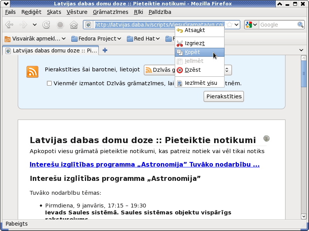Open the address bar history dropdown
The height and width of the screenshot is (231, 309).
pos(237,25)
